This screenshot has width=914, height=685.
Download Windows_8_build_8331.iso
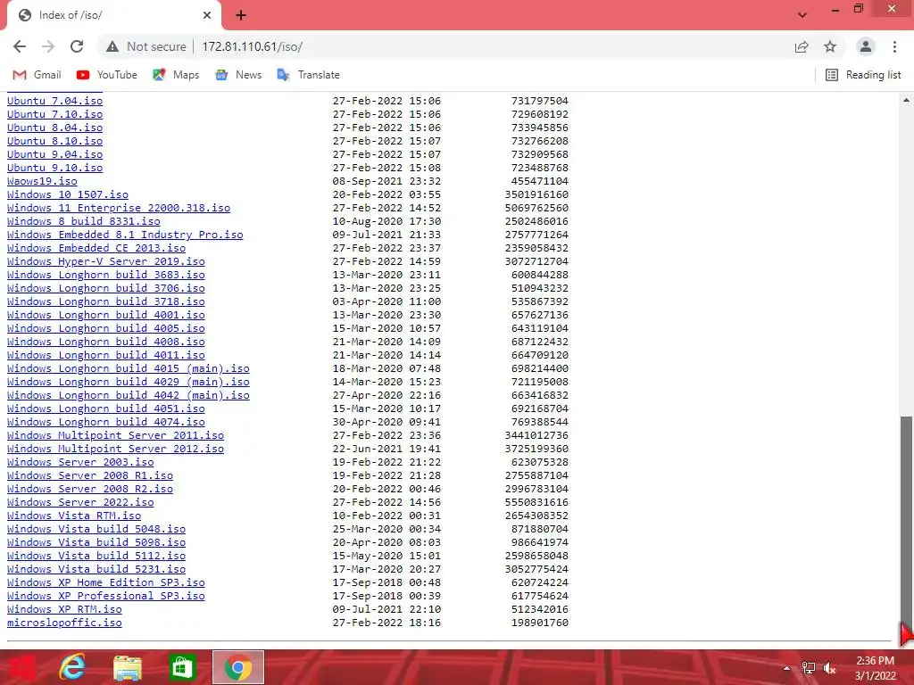click(x=83, y=221)
